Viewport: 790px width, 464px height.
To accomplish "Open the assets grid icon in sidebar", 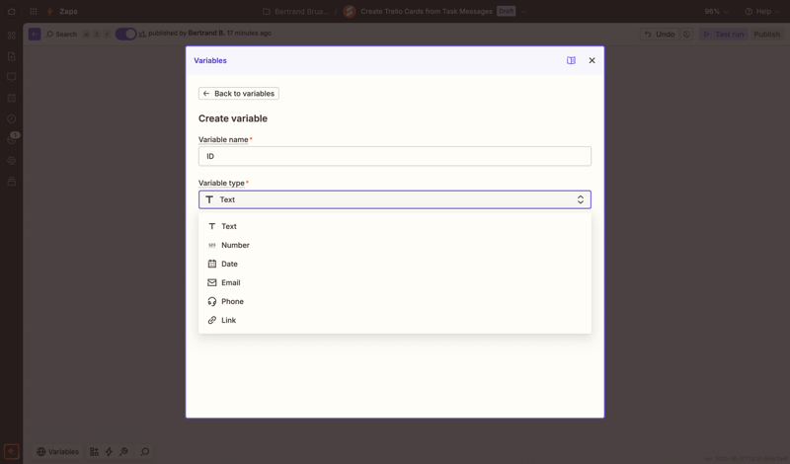I will point(11,36).
